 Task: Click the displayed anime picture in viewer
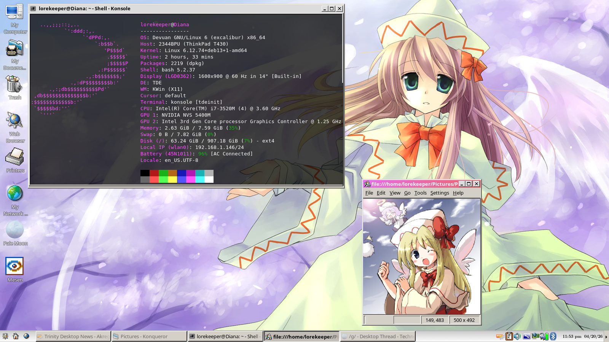coord(422,256)
